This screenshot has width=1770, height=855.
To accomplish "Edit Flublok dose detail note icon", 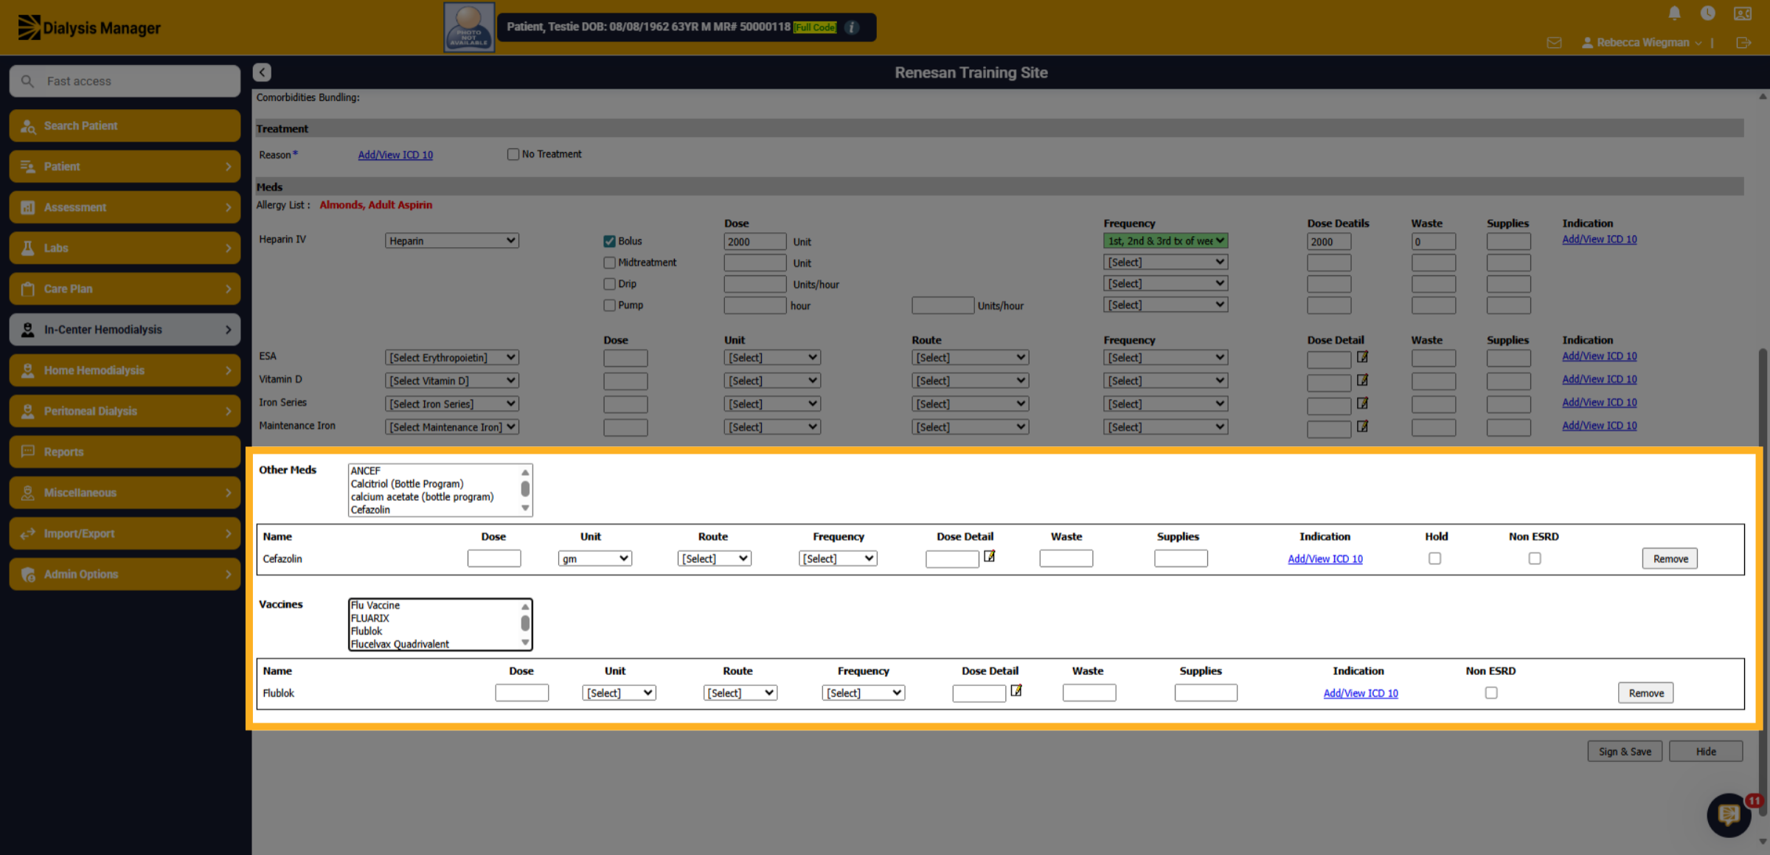I will click(x=1016, y=690).
